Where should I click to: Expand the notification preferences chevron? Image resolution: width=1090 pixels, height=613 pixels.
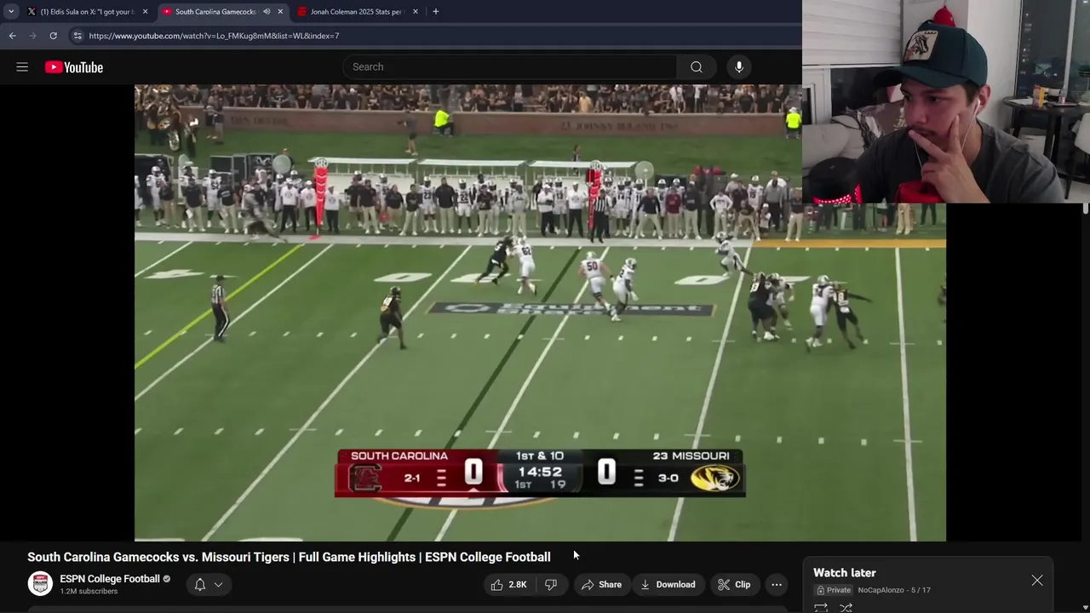coord(218,585)
